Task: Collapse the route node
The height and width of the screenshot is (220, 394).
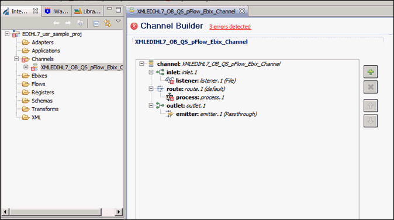Action: tap(151, 89)
